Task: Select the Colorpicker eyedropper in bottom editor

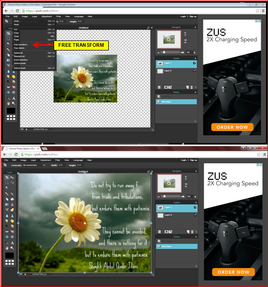Action: (x=7, y=243)
